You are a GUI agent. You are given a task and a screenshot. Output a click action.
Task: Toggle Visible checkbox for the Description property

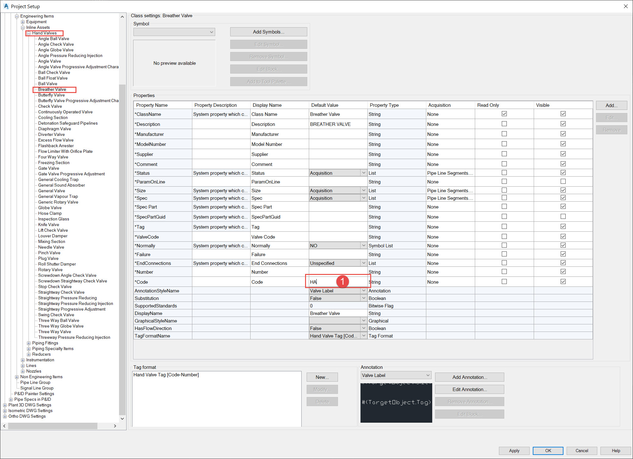[x=563, y=124]
